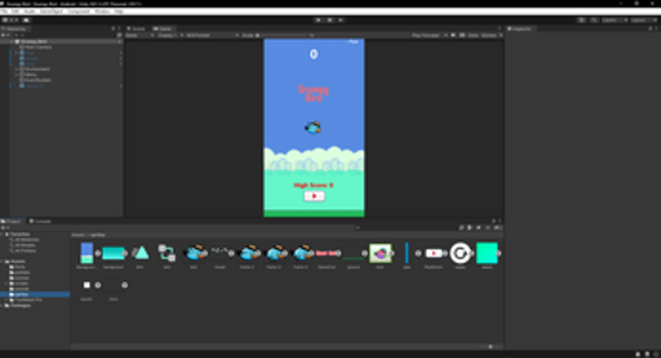This screenshot has height=358, width=661.
Task: Select the app icon sprite asset
Action: pos(380,253)
